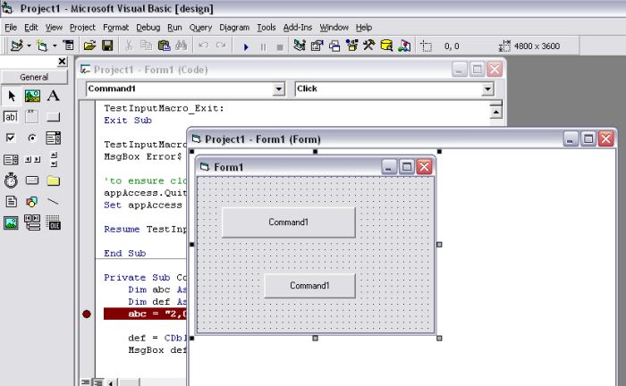Select the Shape tool in toolbox
This screenshot has width=626, height=386.
(x=32, y=202)
